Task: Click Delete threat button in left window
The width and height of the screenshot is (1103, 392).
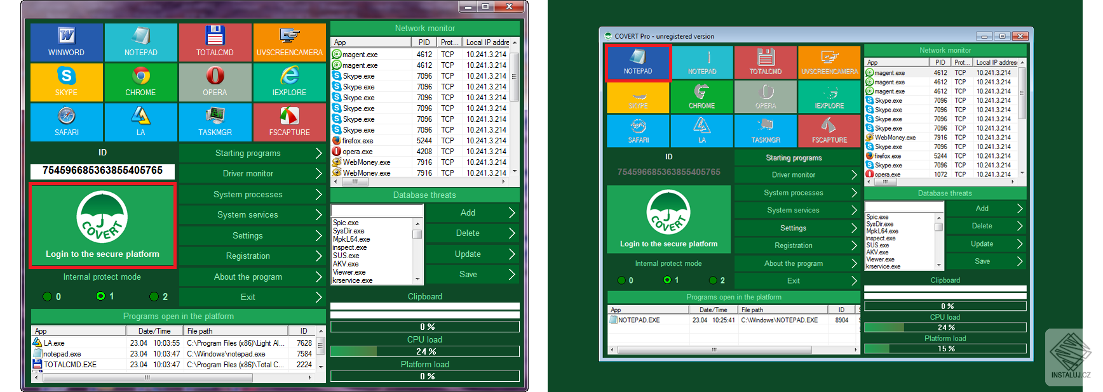Action: (x=472, y=233)
